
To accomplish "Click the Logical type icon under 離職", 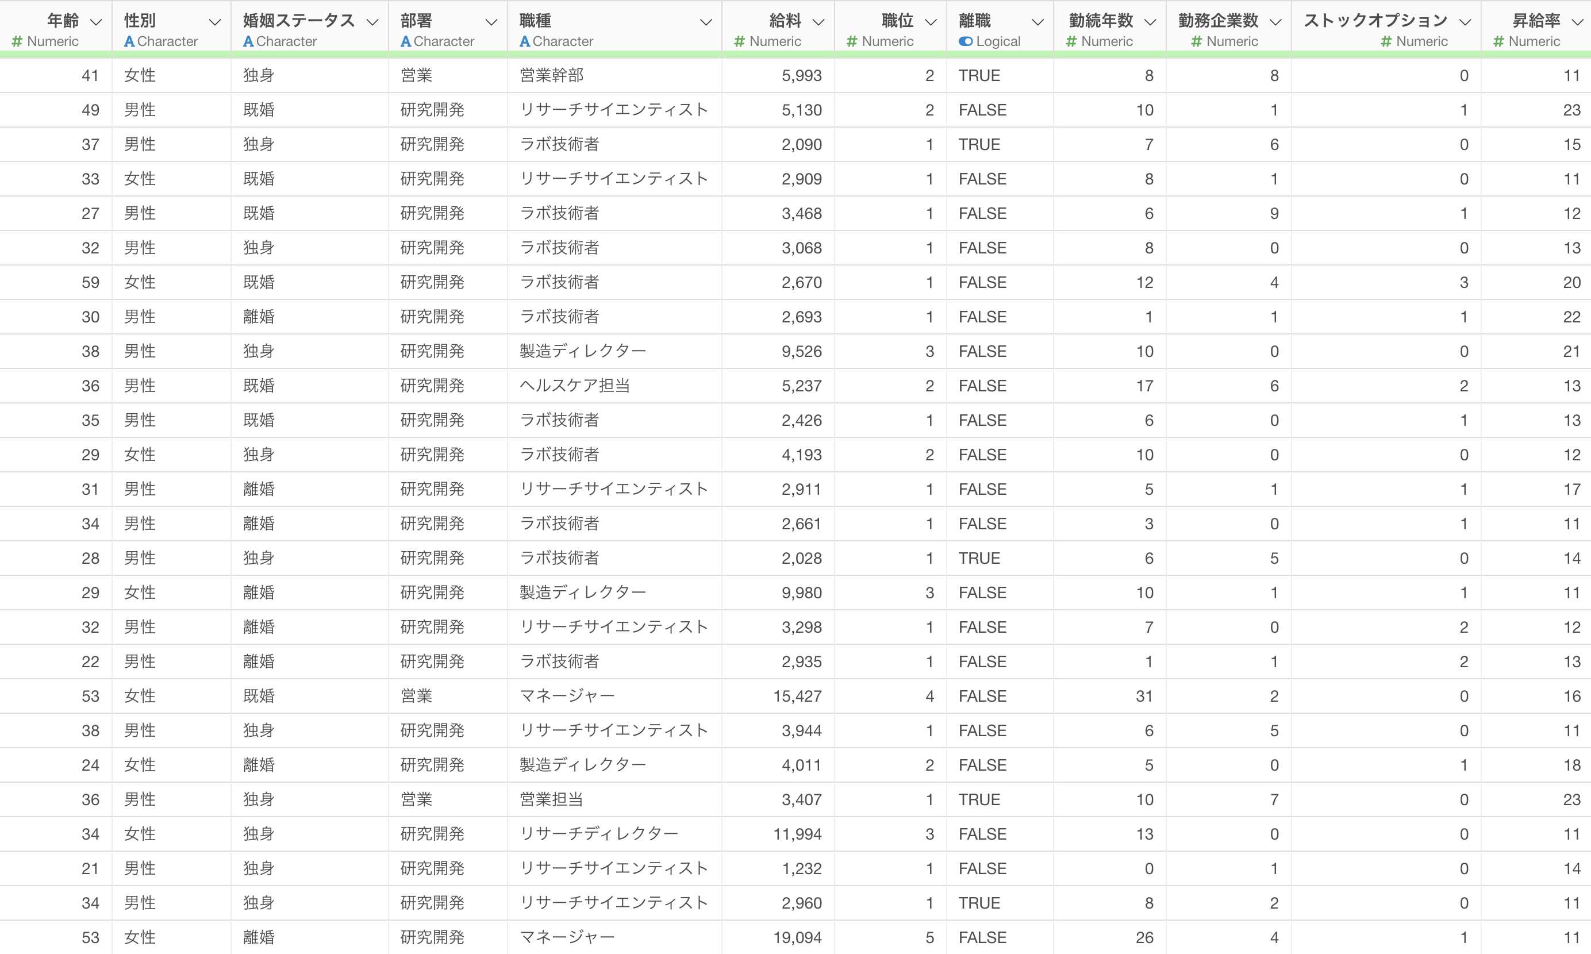I will [x=966, y=42].
